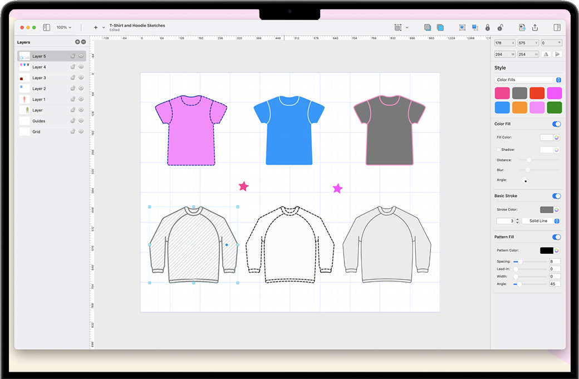
Task: Turn off the Color Fill switch
Action: point(556,124)
